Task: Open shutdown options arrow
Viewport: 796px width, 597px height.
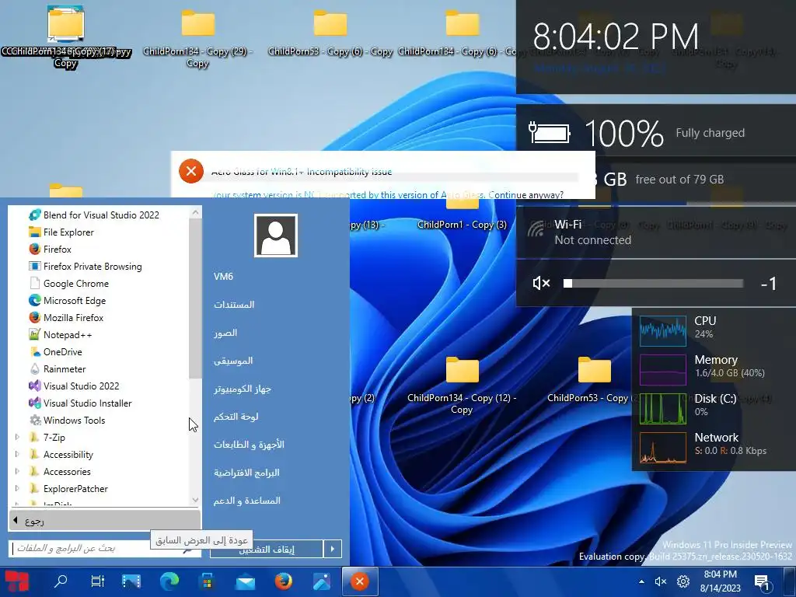Action: click(x=333, y=549)
